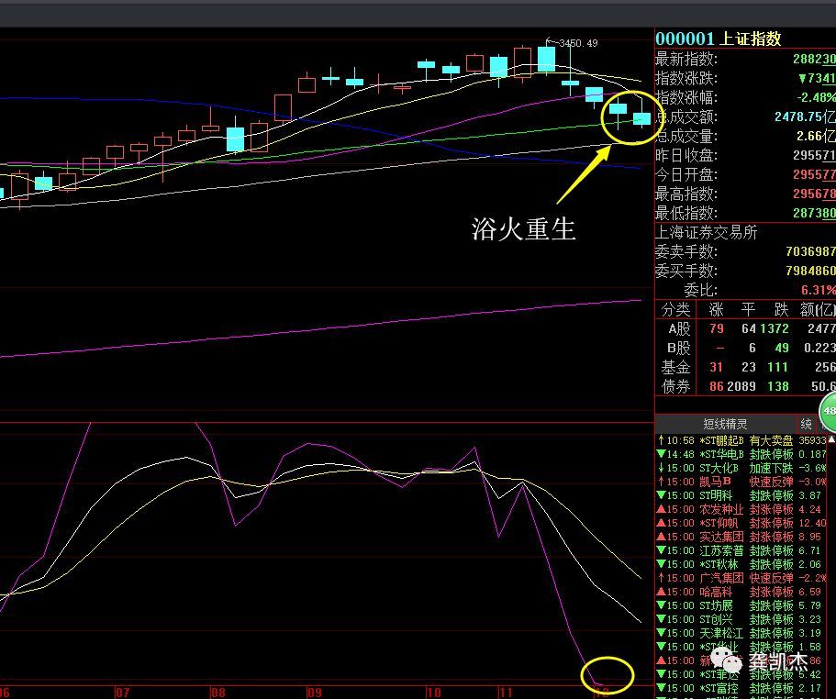The width and height of the screenshot is (836, 699).
Task: Click the 分类 column header
Action: [675, 309]
